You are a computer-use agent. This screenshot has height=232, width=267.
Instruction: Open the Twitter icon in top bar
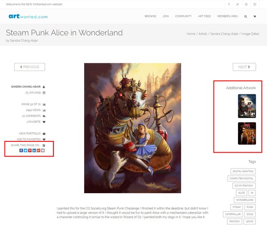238,4
